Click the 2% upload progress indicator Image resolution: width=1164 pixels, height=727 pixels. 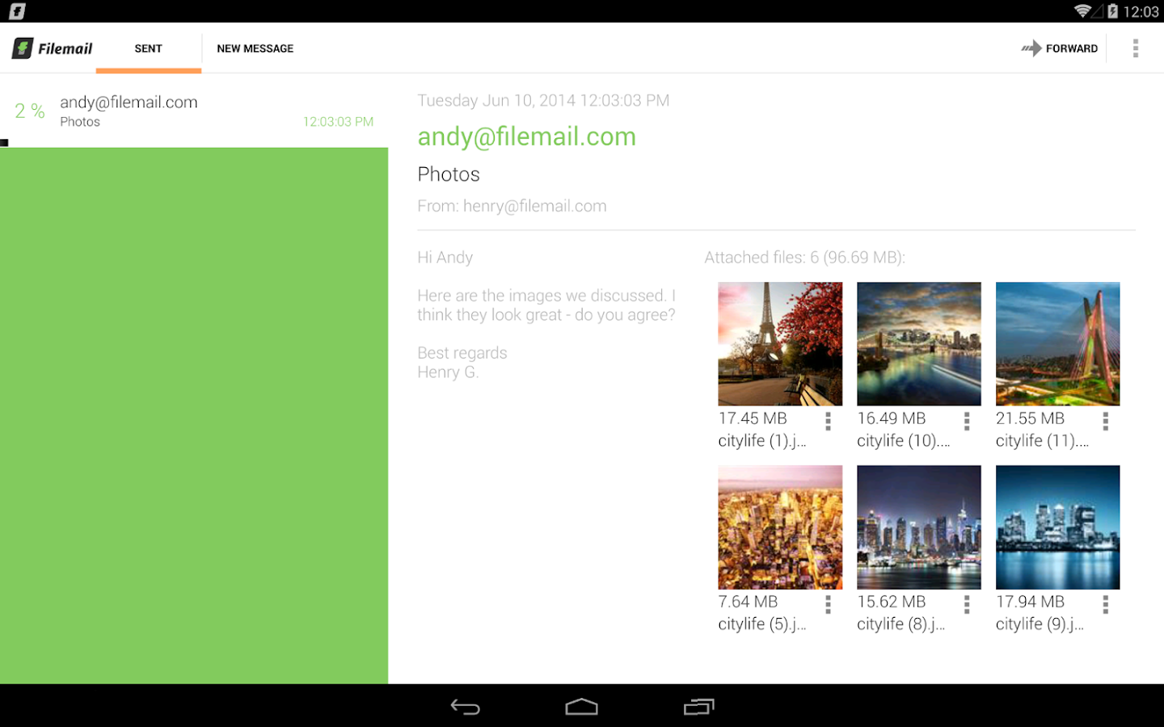(x=29, y=111)
